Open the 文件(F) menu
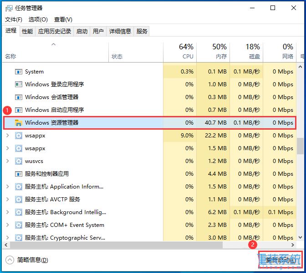306x273 pixels. [13, 19]
